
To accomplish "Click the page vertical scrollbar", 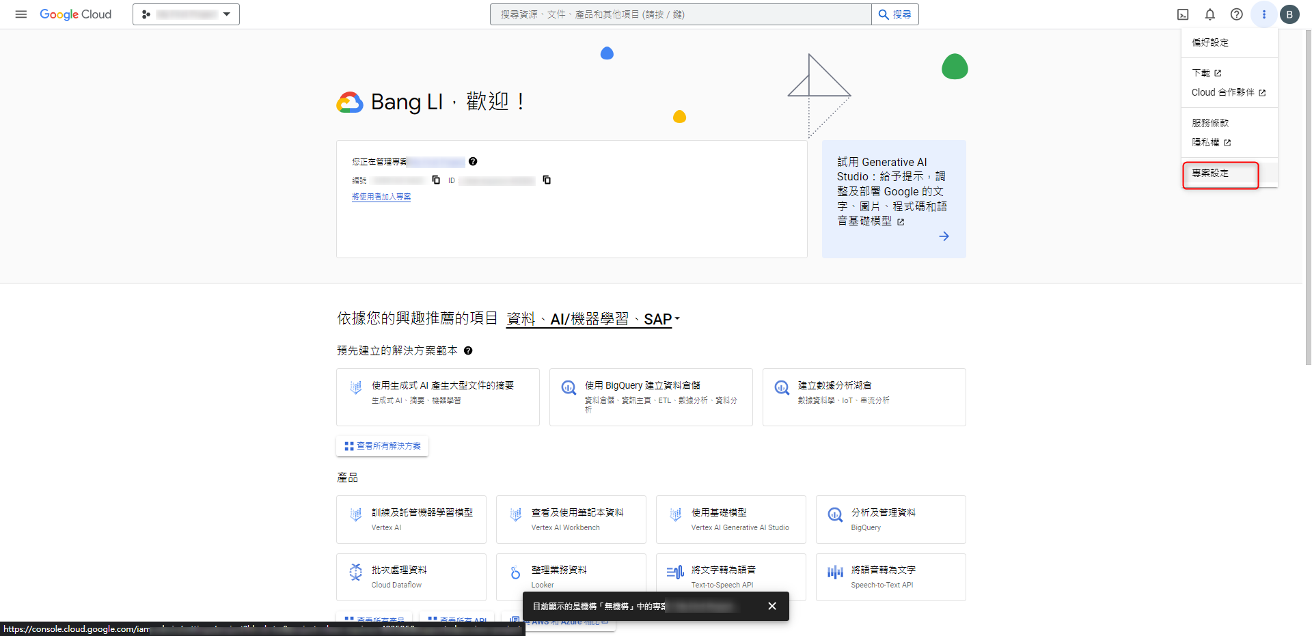I will 1308,198.
